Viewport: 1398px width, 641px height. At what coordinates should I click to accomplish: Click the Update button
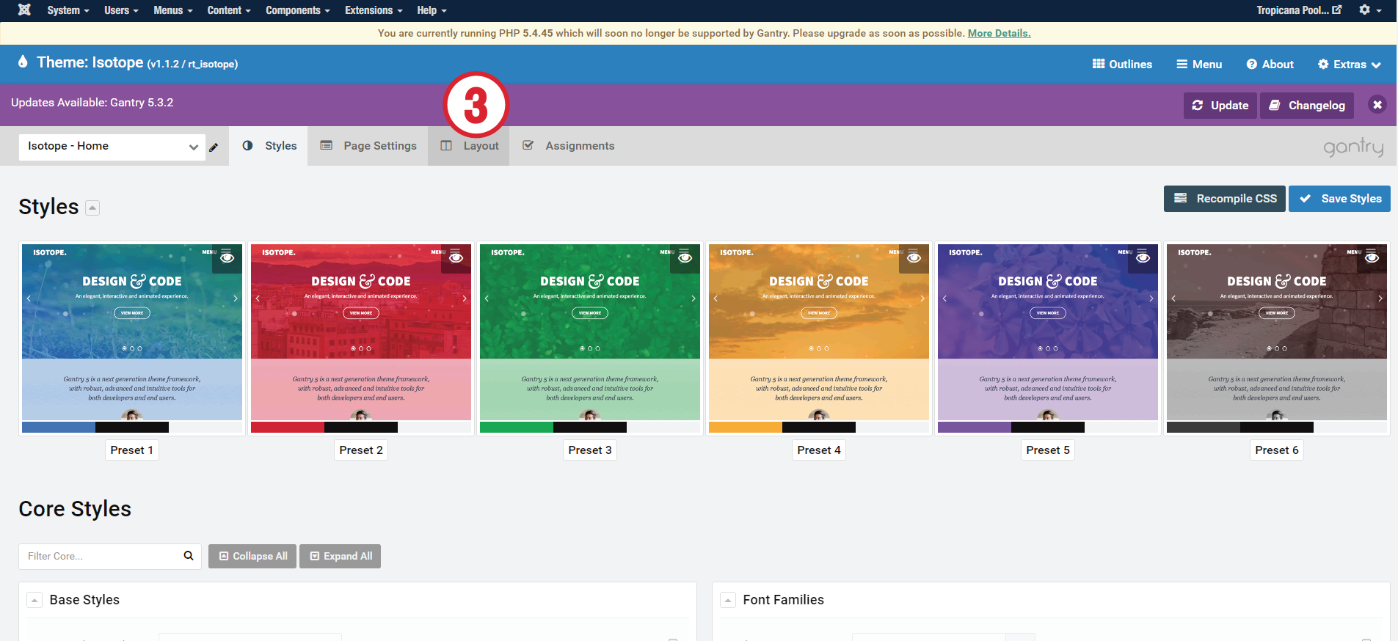click(x=1220, y=106)
